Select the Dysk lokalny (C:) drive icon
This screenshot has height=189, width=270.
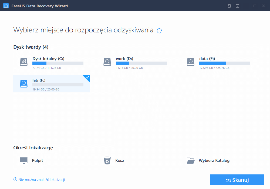coord(24,62)
